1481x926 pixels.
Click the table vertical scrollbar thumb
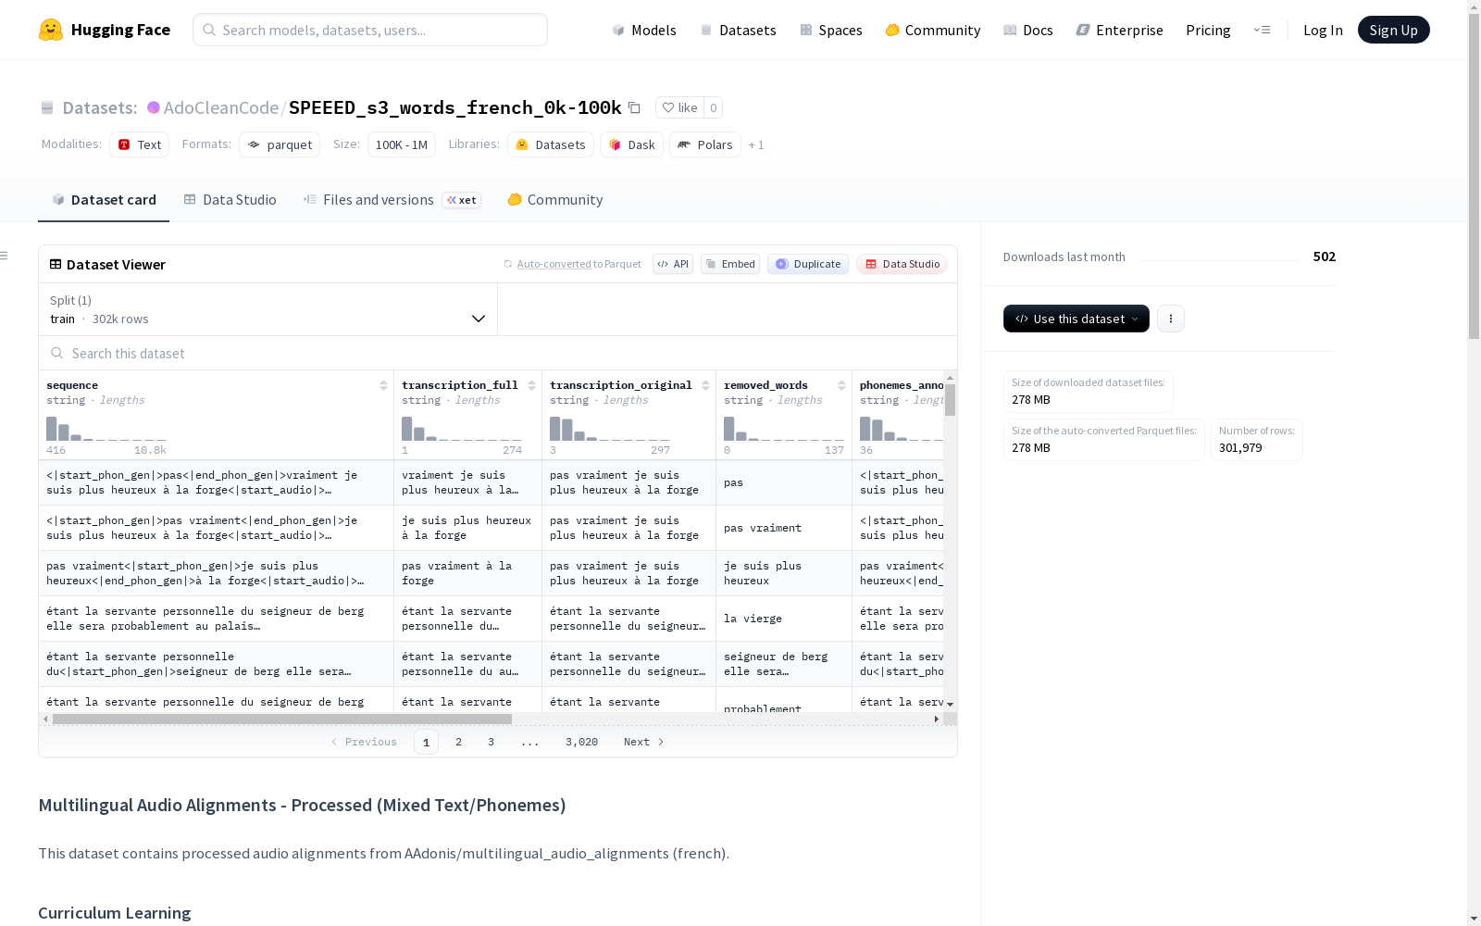point(950,400)
